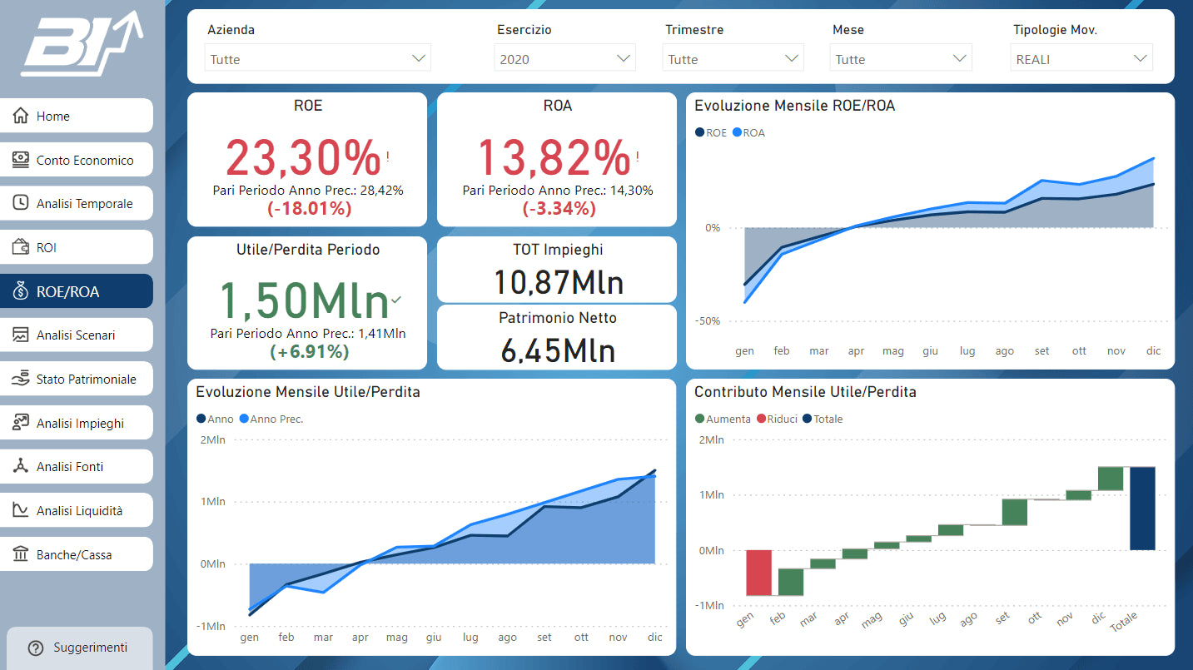Click the Analisi Fonti network node icon
This screenshot has width=1193, height=670.
tap(21, 466)
